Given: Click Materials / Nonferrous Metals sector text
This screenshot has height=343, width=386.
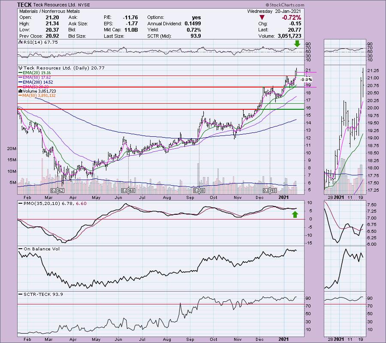Looking at the screenshot, I should click(x=49, y=11).
